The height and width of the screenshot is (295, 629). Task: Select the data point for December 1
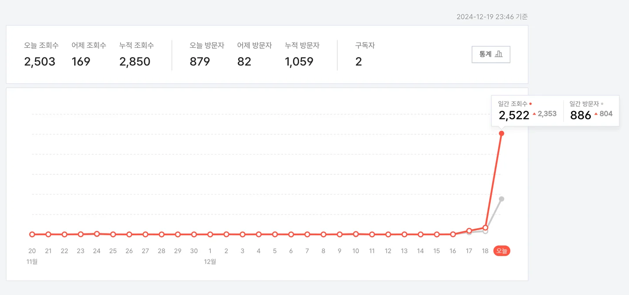(210, 234)
